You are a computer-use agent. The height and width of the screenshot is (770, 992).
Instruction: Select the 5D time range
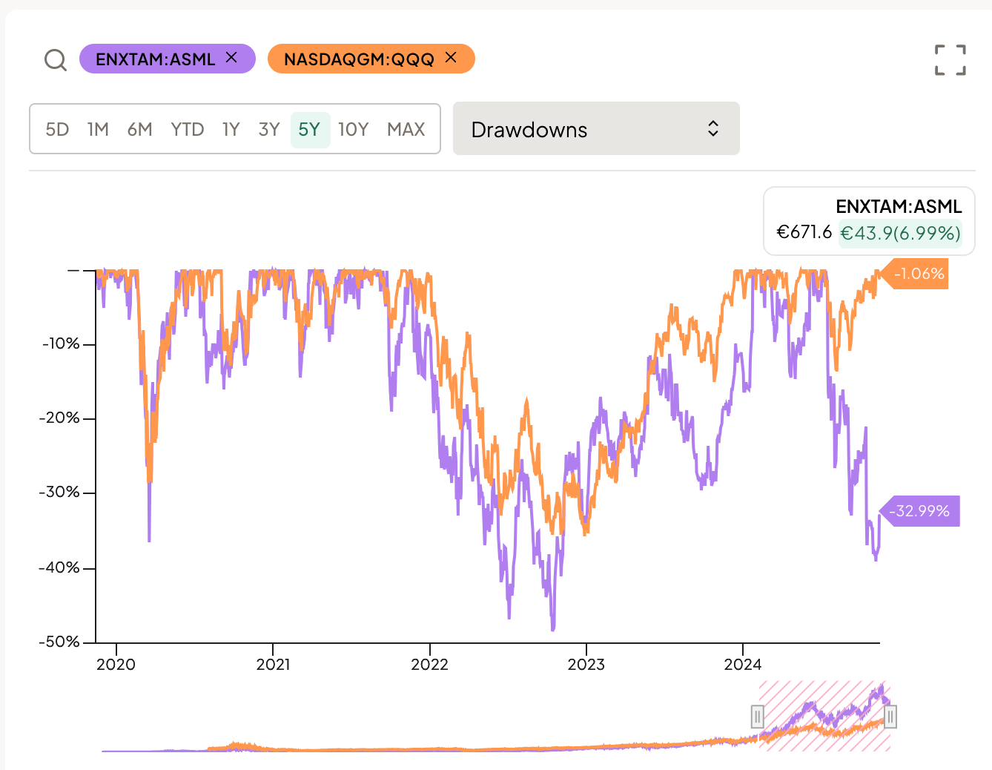point(57,129)
